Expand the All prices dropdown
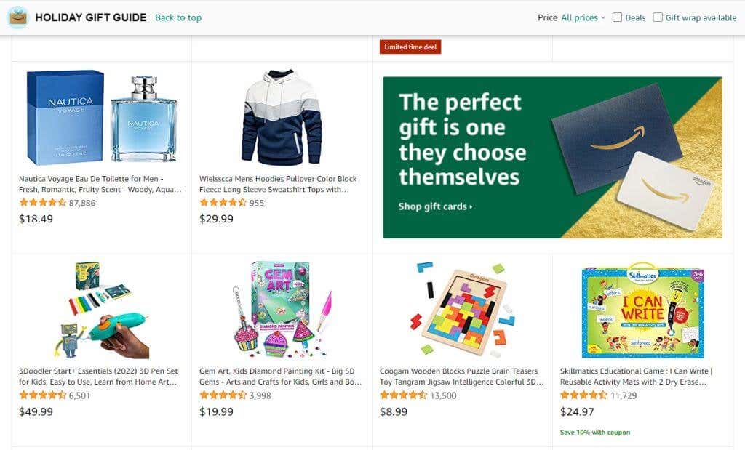Image resolution: width=745 pixels, height=450 pixels. [x=583, y=17]
